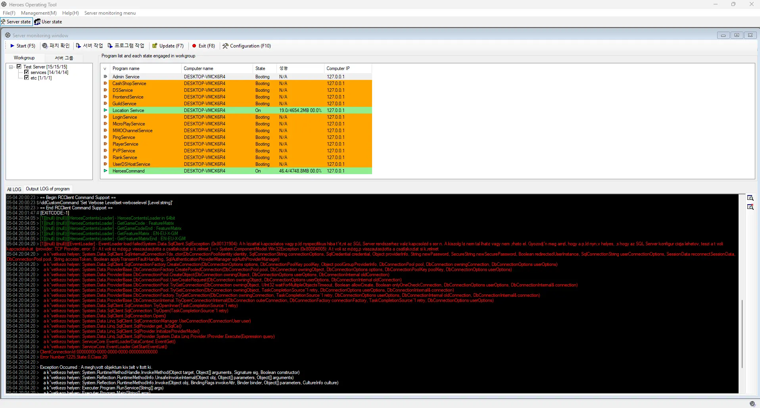Click the sort arrow column header
The image size is (760, 408).
click(105, 68)
